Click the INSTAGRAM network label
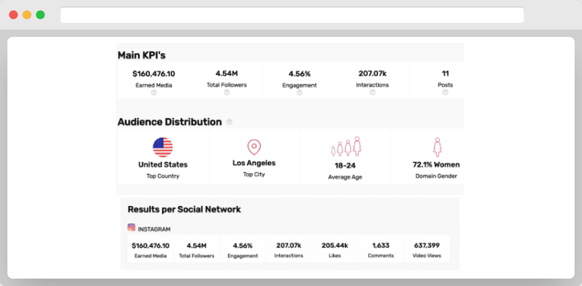Image resolution: width=582 pixels, height=286 pixels. [154, 229]
